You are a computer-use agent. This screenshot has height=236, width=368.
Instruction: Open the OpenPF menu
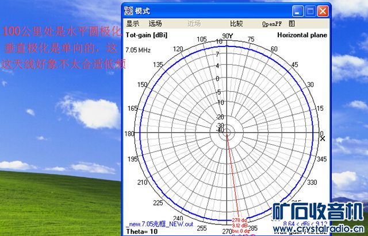(272, 24)
